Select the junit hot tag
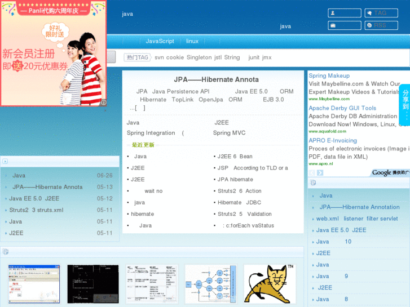410x307 pixels. point(254,57)
